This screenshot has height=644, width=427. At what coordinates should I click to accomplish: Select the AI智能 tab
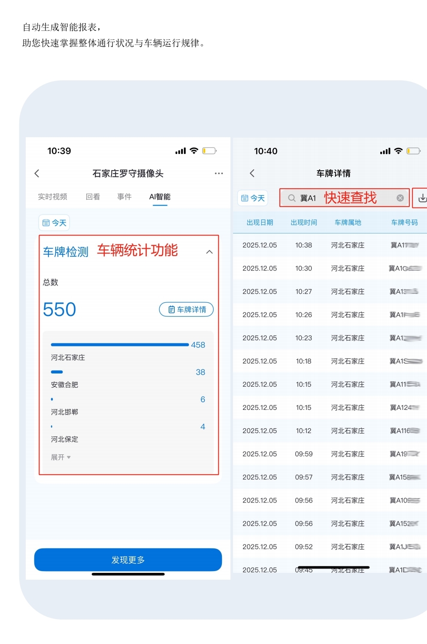coord(160,197)
